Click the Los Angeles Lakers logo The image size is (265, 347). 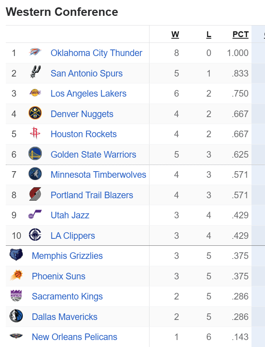[35, 93]
